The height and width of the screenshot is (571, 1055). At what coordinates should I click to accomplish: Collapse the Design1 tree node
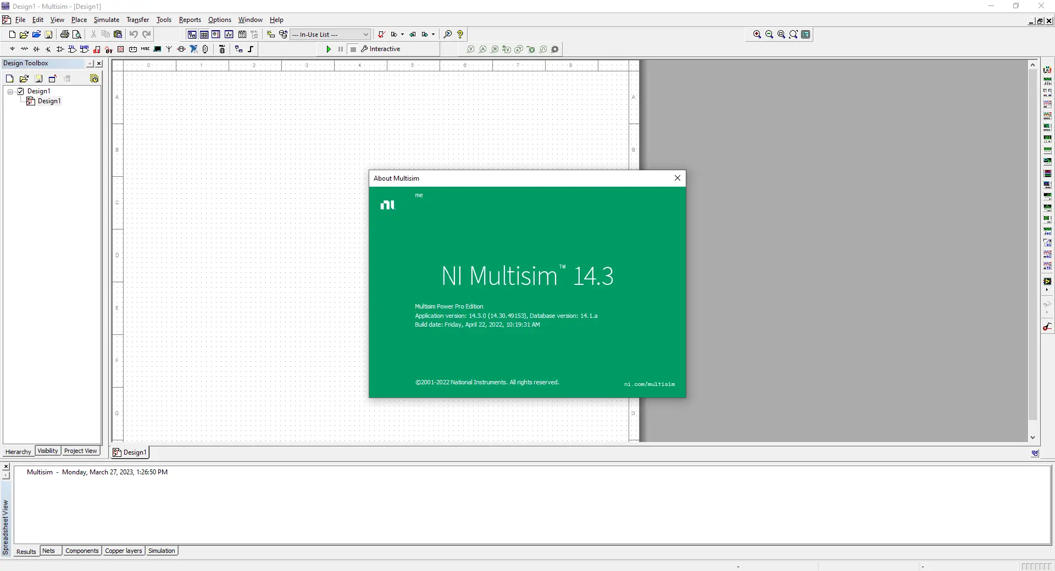(x=10, y=92)
